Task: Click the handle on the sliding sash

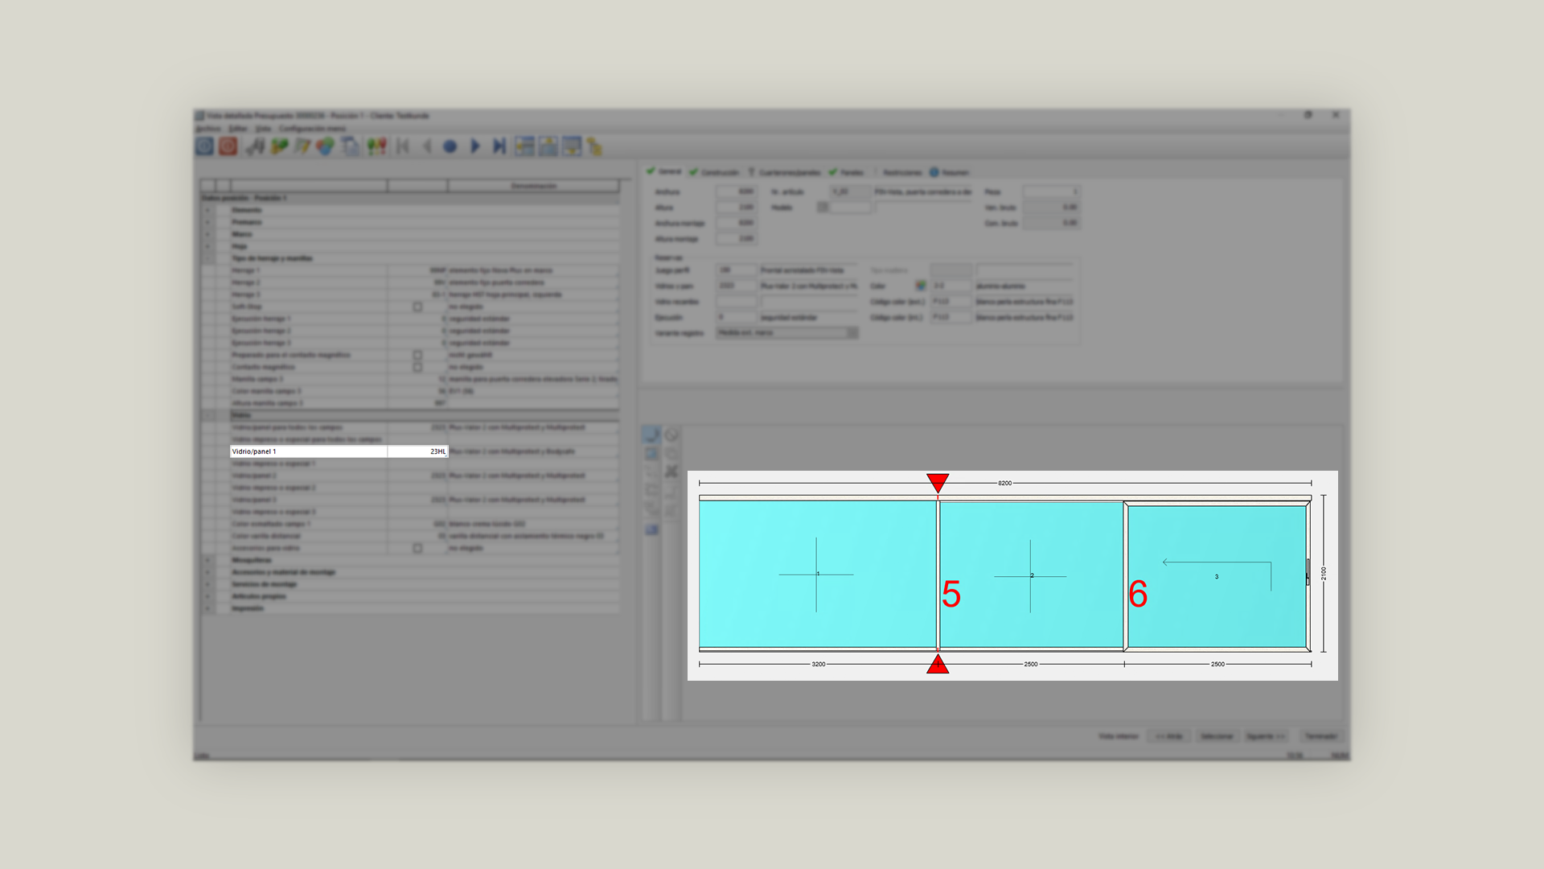Action: click(1308, 572)
